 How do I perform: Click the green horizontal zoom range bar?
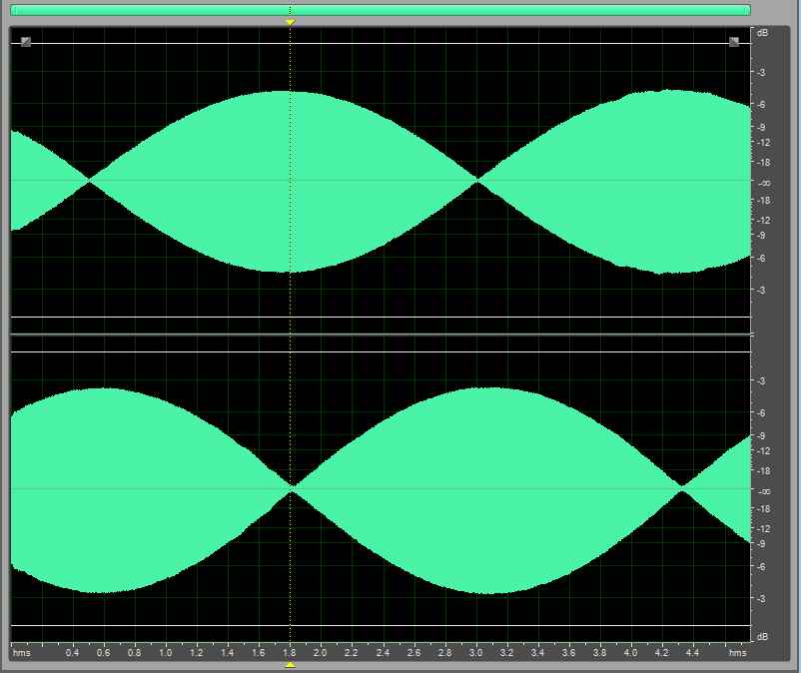click(x=381, y=10)
